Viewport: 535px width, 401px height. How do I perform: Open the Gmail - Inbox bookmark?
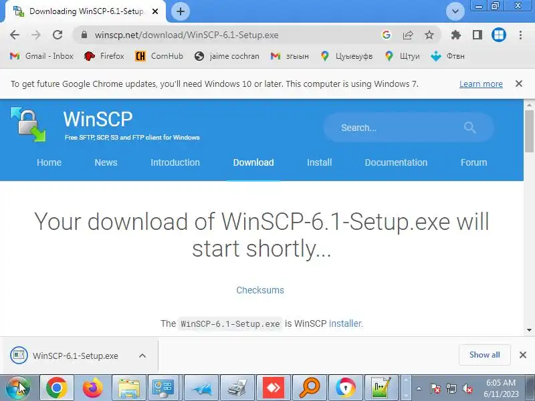coord(41,56)
